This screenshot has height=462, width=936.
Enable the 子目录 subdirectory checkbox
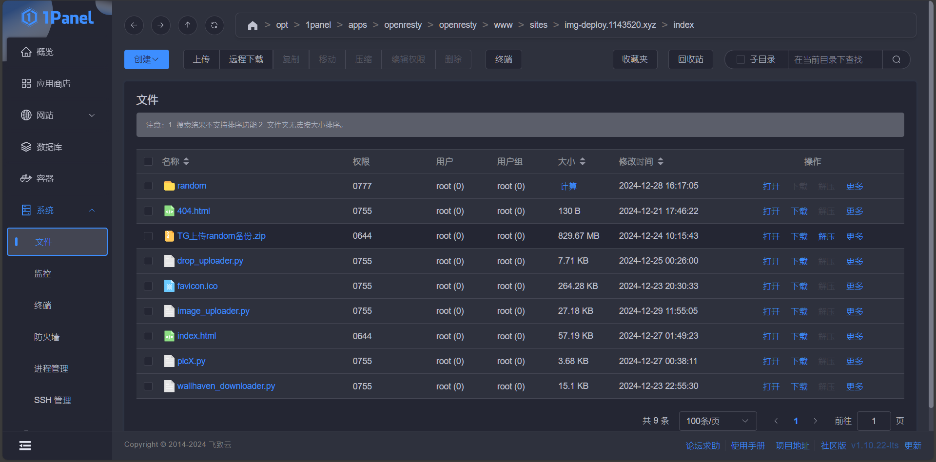tap(741, 59)
